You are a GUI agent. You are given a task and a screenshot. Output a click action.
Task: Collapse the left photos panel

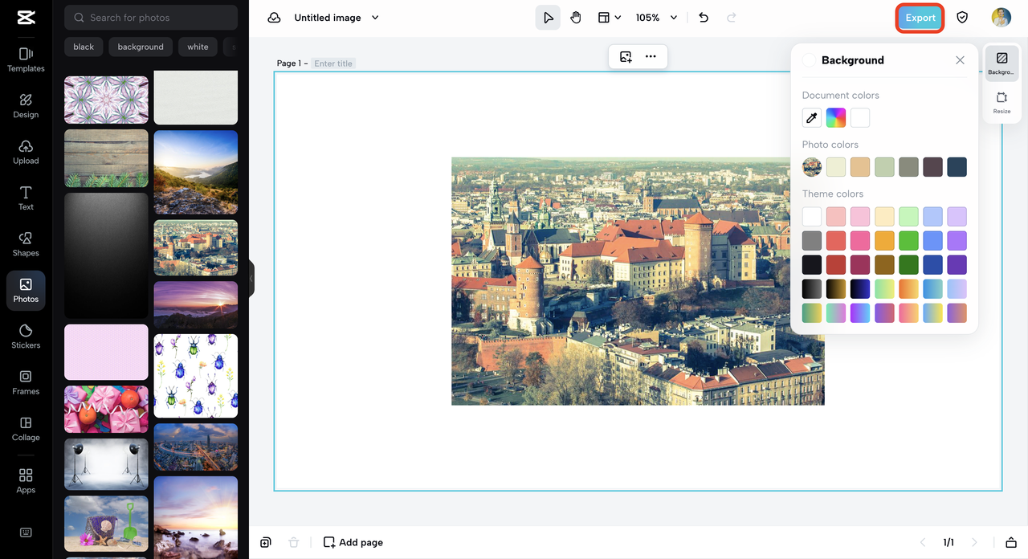pyautogui.click(x=251, y=278)
